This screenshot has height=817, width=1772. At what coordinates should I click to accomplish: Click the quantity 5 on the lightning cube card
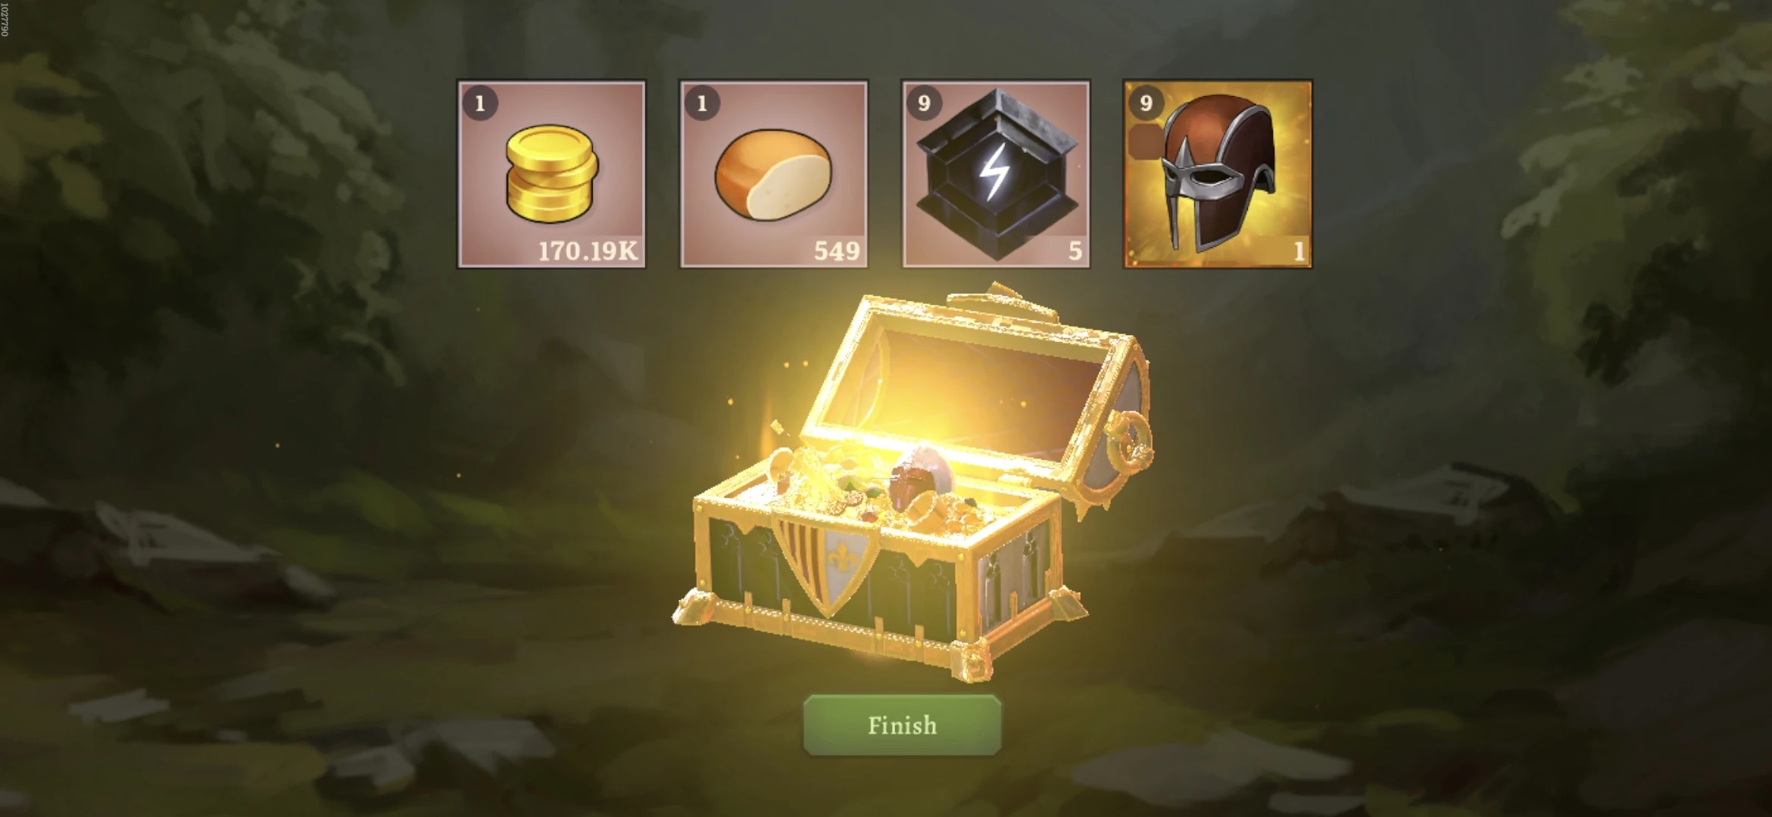(1075, 251)
